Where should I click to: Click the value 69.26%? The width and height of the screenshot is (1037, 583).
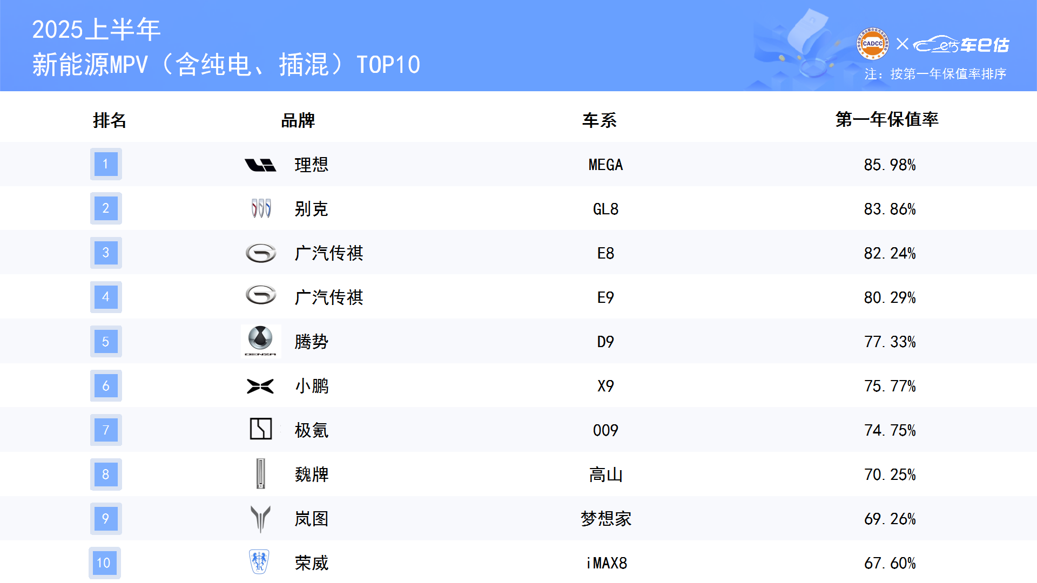pyautogui.click(x=890, y=519)
